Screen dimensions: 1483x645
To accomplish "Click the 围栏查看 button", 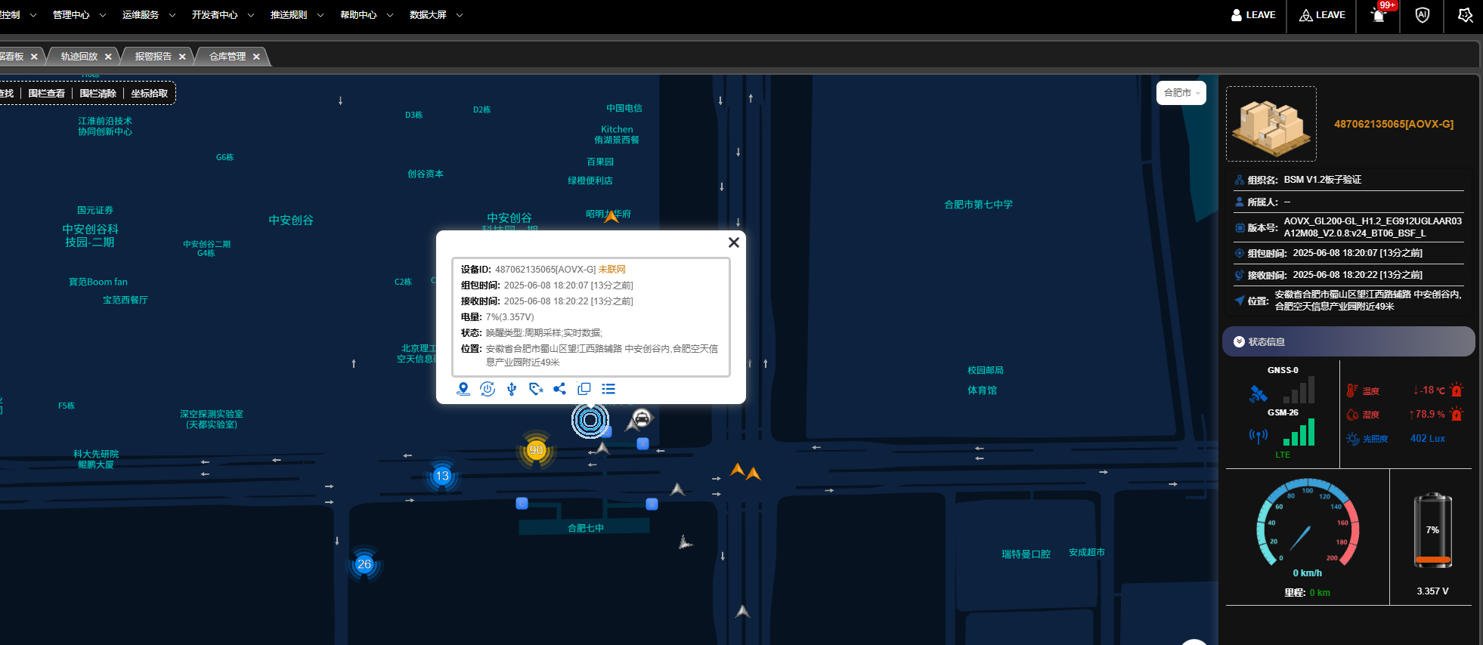I will click(x=47, y=94).
